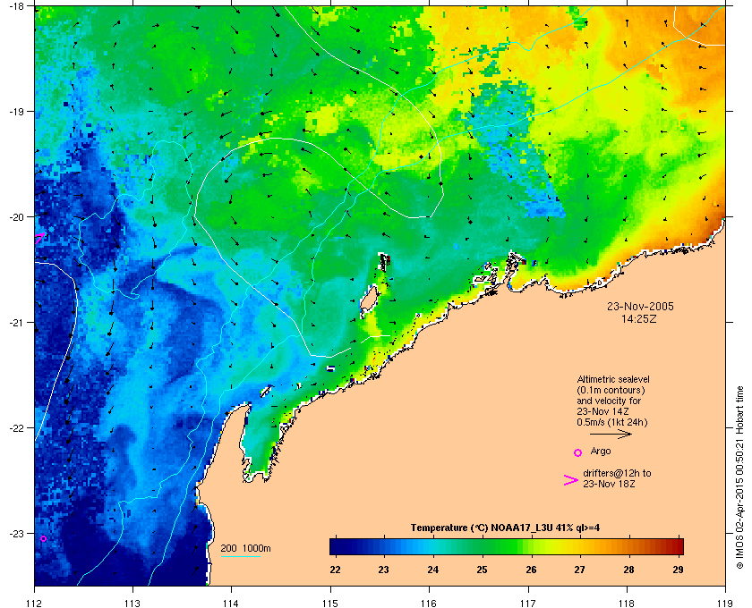
Task: Click the '-23' latitude axis label
Action: click(15, 533)
